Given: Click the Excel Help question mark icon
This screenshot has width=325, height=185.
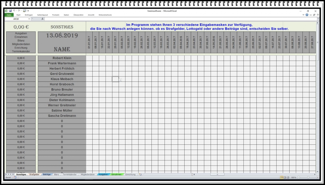Looking at the screenshot, I should [307, 15].
